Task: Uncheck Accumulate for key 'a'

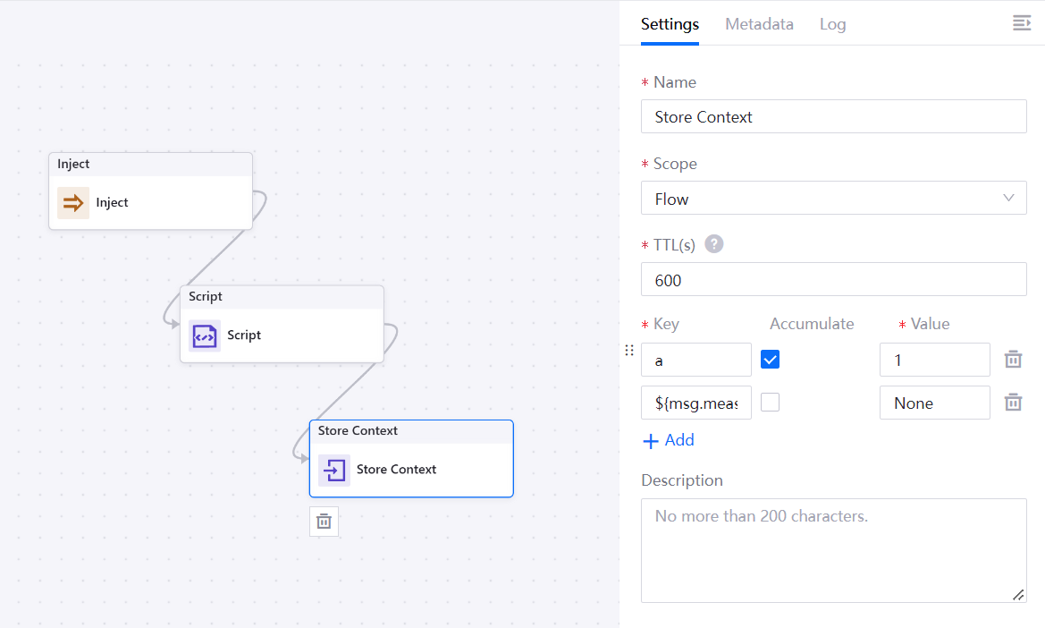Action: click(770, 360)
